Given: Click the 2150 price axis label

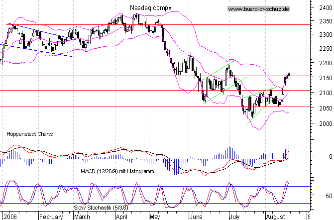Looking at the screenshot, I should [x=326, y=78].
